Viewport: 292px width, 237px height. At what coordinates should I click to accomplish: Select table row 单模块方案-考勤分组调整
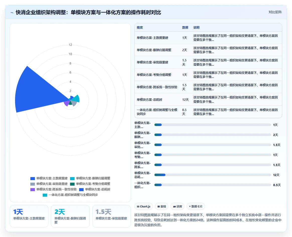(x=208, y=75)
